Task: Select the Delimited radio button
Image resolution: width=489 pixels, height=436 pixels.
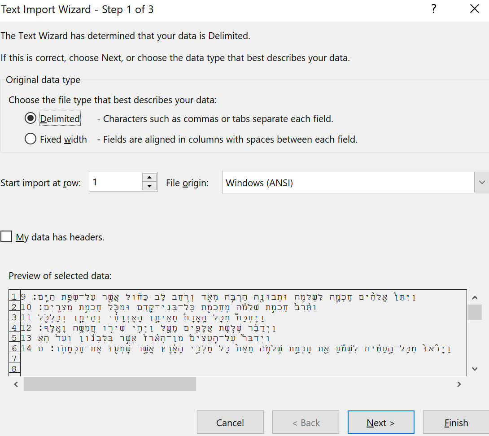Action: (31, 119)
